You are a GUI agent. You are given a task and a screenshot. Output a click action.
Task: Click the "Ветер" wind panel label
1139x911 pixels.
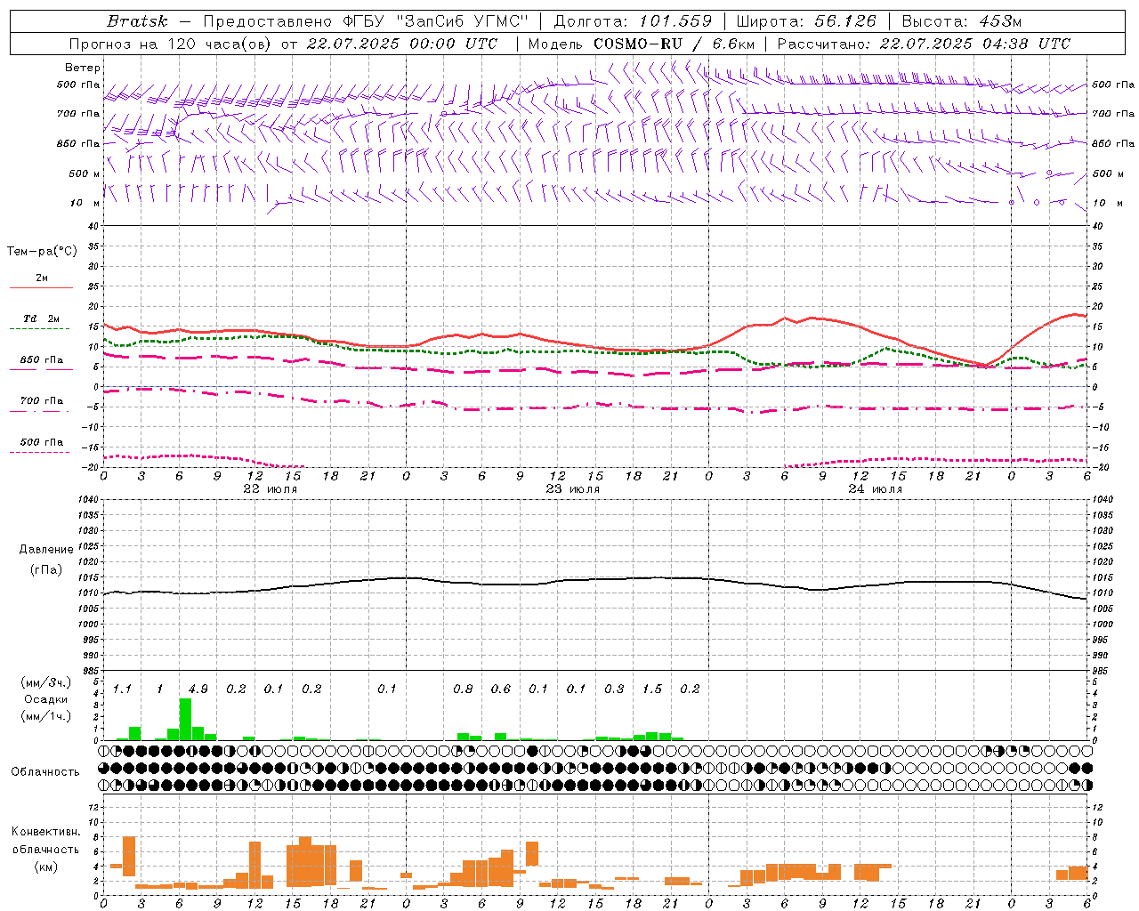point(83,68)
